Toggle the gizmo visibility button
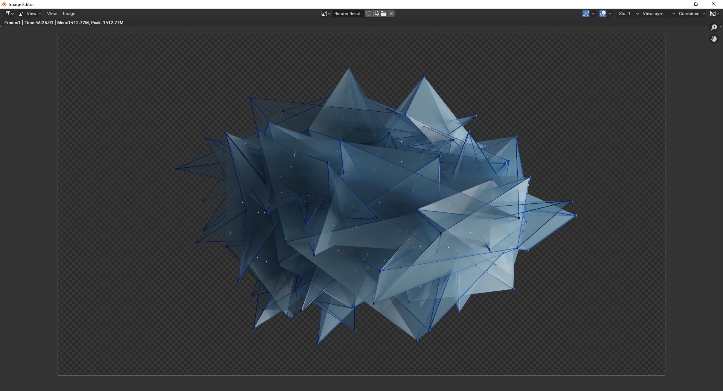Viewport: 723px width, 391px height. 586,14
